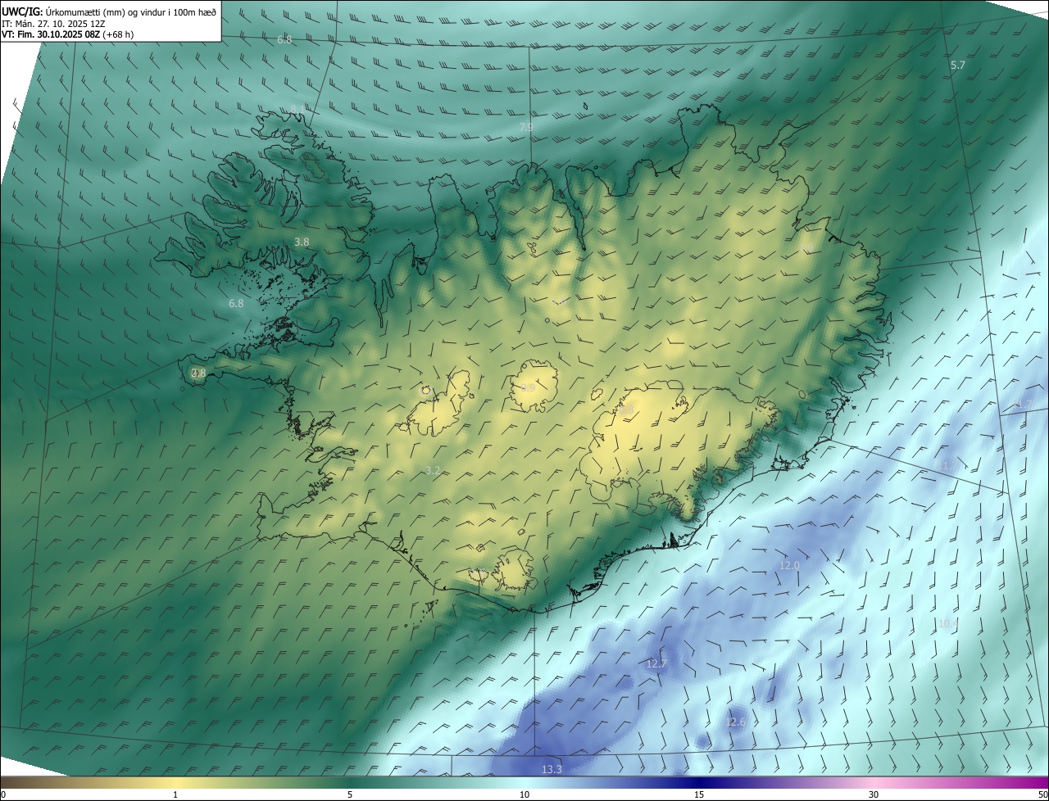The height and width of the screenshot is (801, 1049).
Task: Click the 12.7 value over the ocean
Action: coord(656,663)
